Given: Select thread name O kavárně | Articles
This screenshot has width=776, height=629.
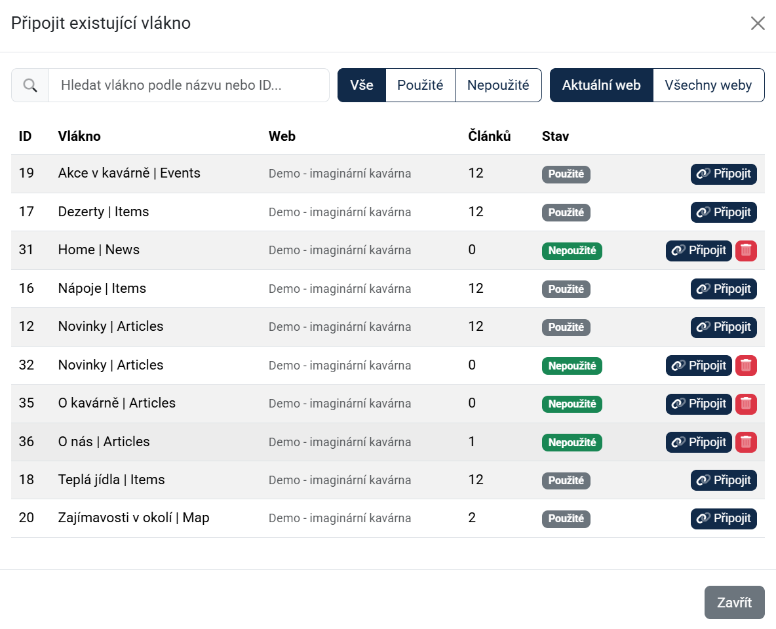Looking at the screenshot, I should tap(117, 403).
